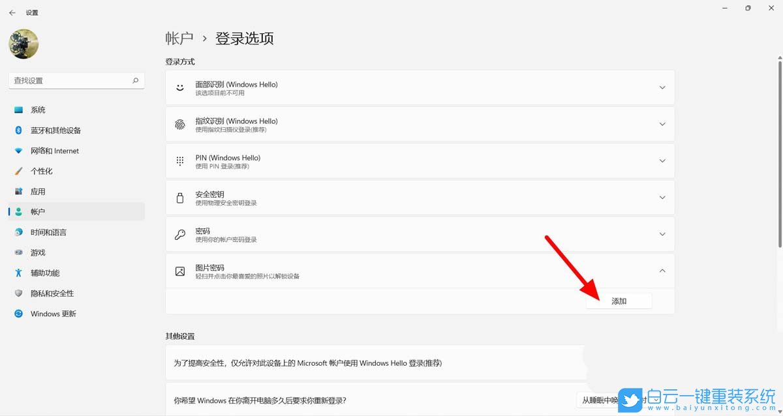Click the PIN keypad icon
The height and width of the screenshot is (416, 783).
click(179, 160)
